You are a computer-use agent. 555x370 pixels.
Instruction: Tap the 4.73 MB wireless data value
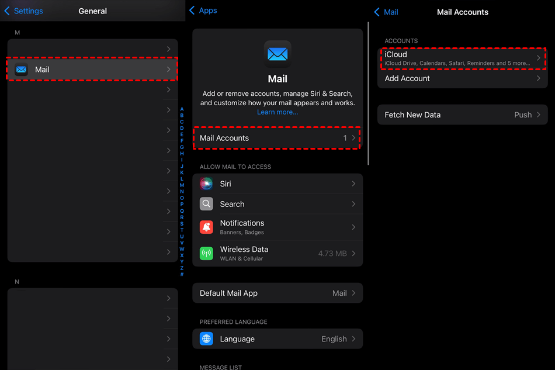point(332,254)
